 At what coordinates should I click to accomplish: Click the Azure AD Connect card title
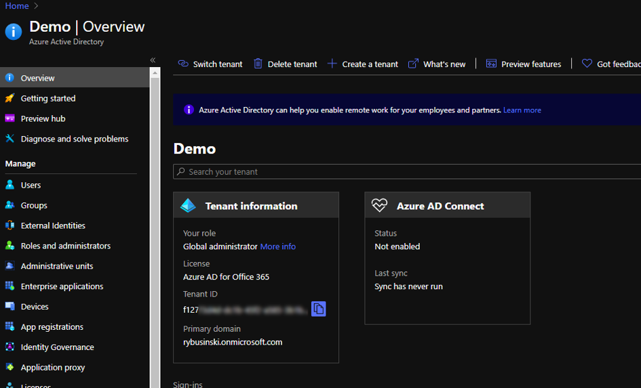coord(440,206)
